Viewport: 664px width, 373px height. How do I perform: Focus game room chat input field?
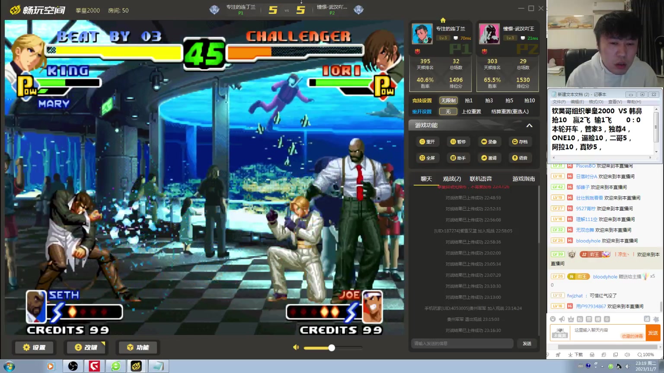[x=462, y=344]
